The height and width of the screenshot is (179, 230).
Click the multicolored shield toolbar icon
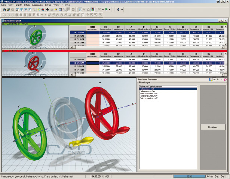93,9
